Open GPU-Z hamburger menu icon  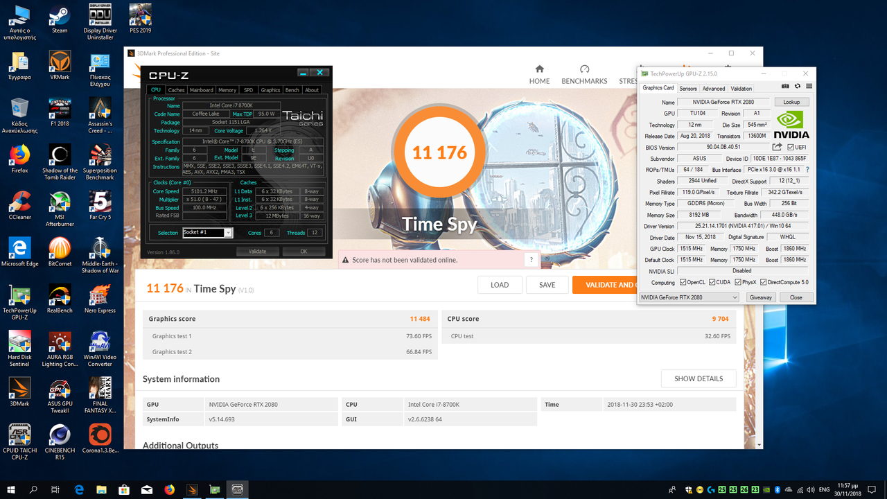[809, 87]
